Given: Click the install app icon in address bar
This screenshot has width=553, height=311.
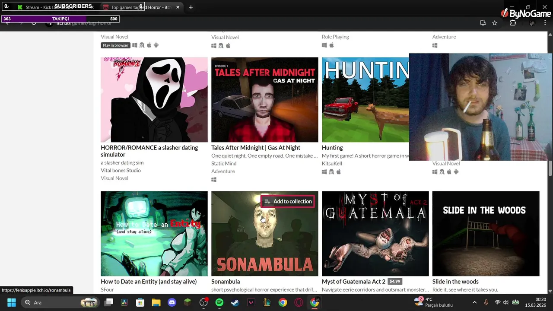Looking at the screenshot, I should pyautogui.click(x=483, y=23).
